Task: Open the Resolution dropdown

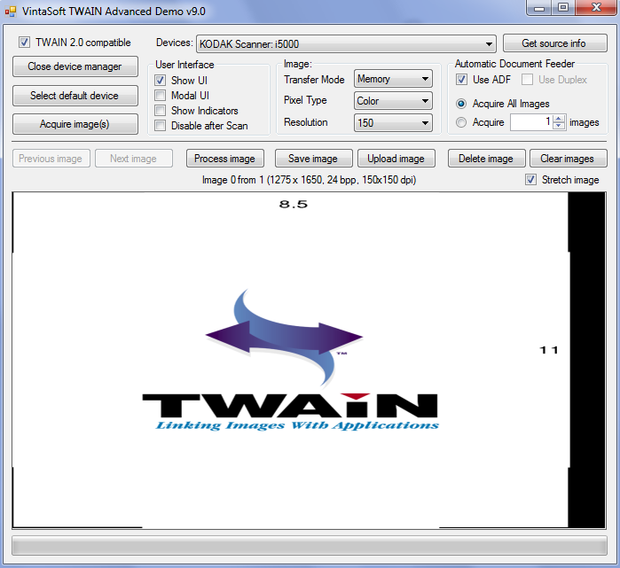Action: (393, 123)
